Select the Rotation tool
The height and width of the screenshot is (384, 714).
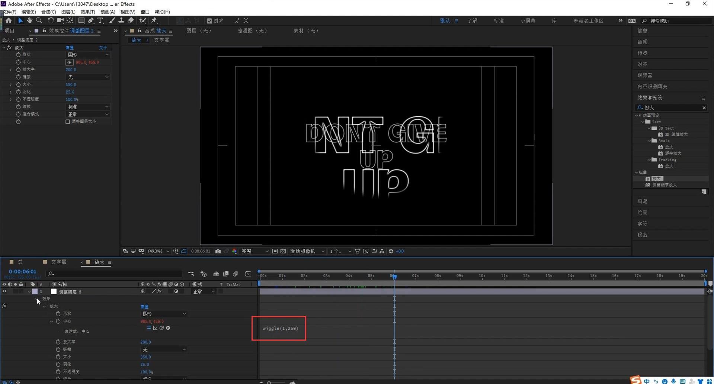[x=51, y=21]
